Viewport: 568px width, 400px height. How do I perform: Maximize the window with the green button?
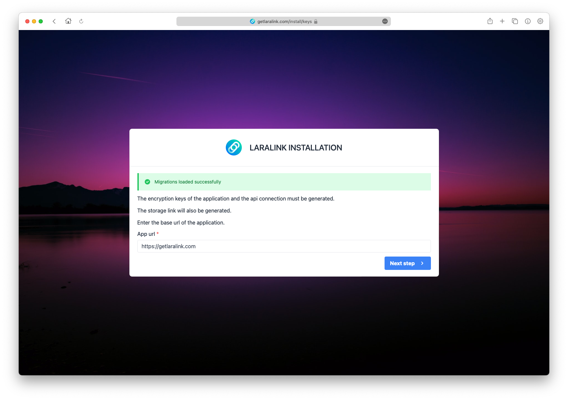click(x=41, y=21)
